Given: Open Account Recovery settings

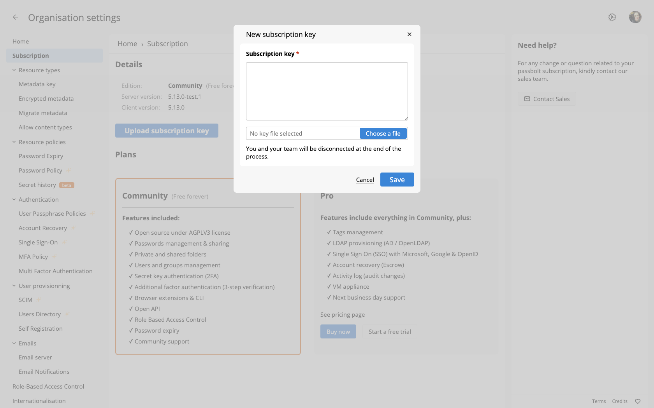Looking at the screenshot, I should pyautogui.click(x=43, y=228).
